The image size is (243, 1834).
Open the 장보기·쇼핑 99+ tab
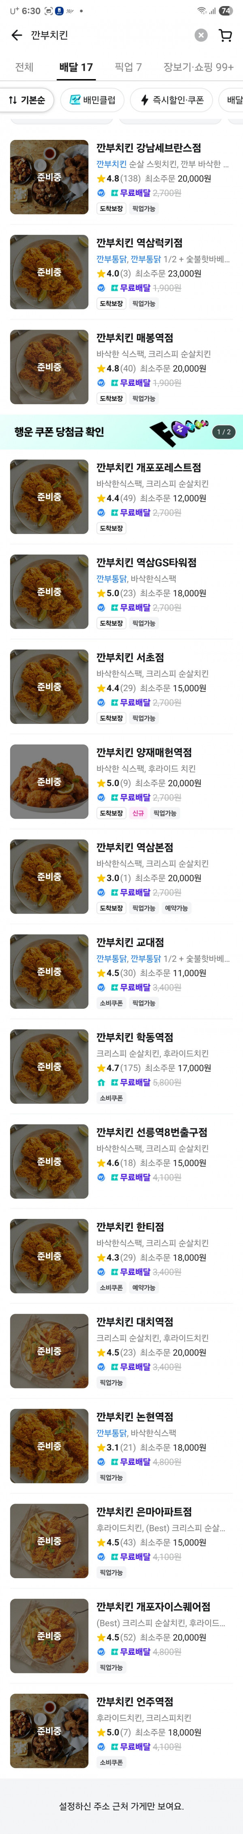click(198, 67)
